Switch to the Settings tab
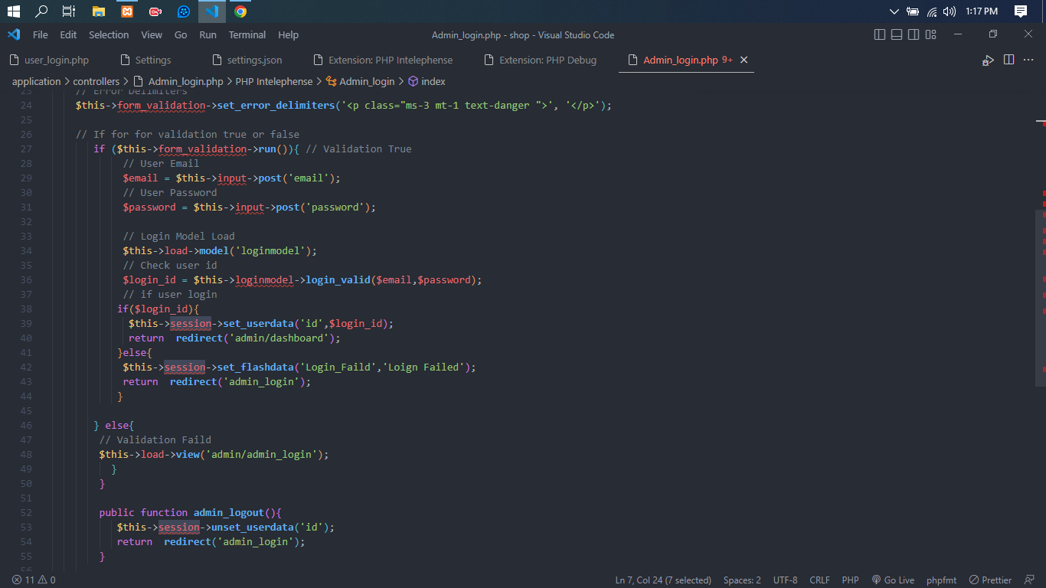The image size is (1046, 588). click(x=152, y=60)
